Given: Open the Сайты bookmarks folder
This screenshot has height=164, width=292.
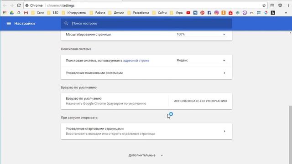Looking at the screenshot, I should (160, 13).
